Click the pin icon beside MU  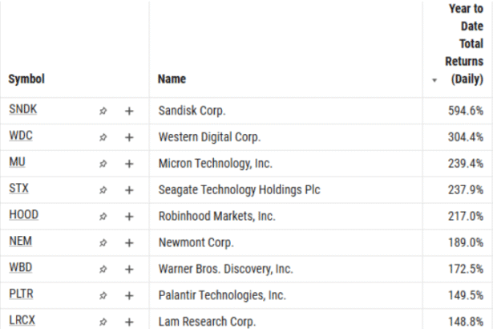[103, 164]
